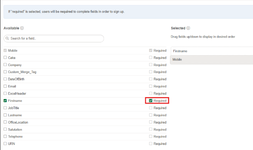Screen dimensions: 253x150
Task: Click the magnifier icon in the search box
Action: click(x=7, y=38)
